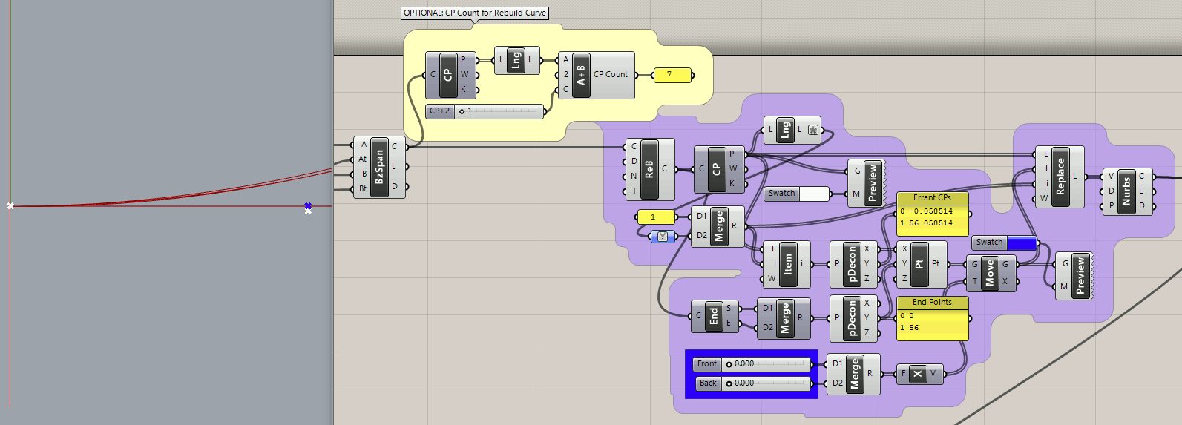Viewport: 1182px width, 425px height.
Task: Select the Errant CPs panel
Action: [933, 214]
